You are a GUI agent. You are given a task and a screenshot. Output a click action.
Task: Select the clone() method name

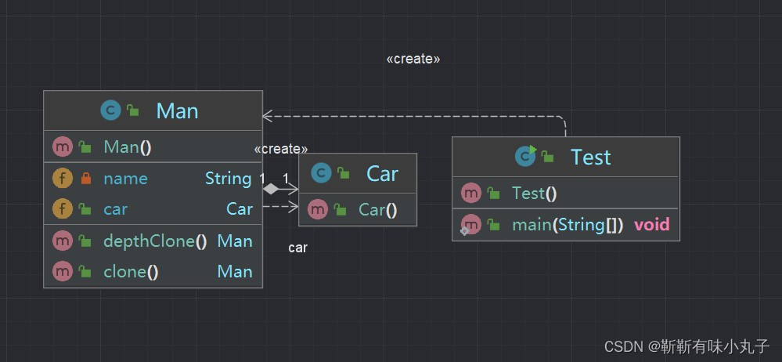[x=132, y=272]
